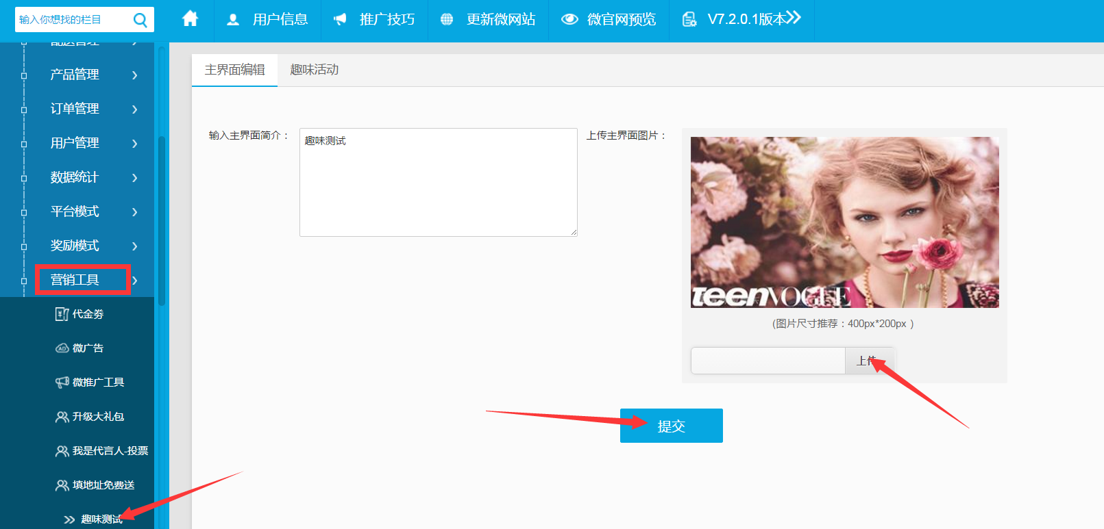Expand the 产品管理 menu chevron
Viewport: 1104px width, 529px height.
tap(134, 75)
